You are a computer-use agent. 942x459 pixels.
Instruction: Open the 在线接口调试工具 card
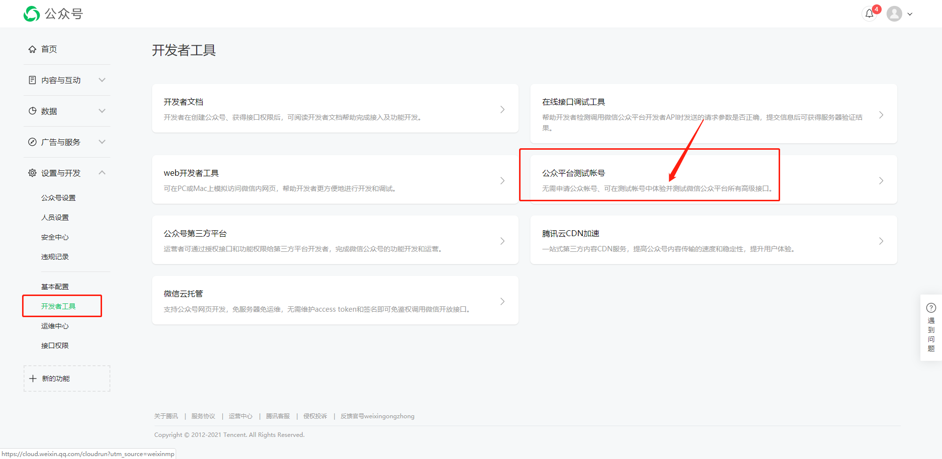(714, 114)
